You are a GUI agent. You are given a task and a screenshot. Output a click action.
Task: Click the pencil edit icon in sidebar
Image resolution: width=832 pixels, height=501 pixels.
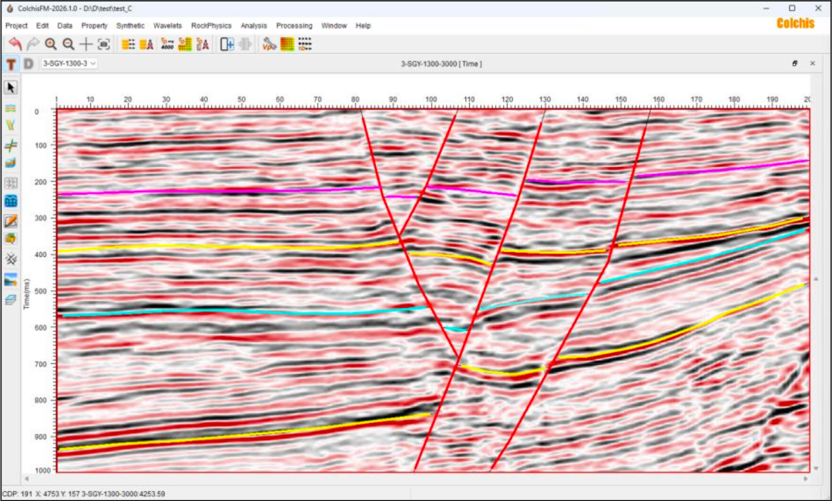tap(12, 221)
